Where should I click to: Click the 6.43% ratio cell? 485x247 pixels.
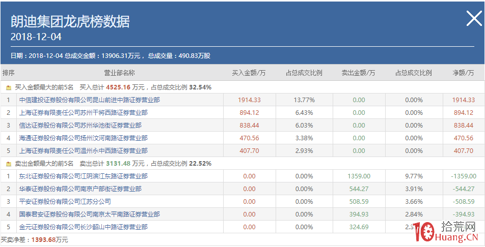304,113
